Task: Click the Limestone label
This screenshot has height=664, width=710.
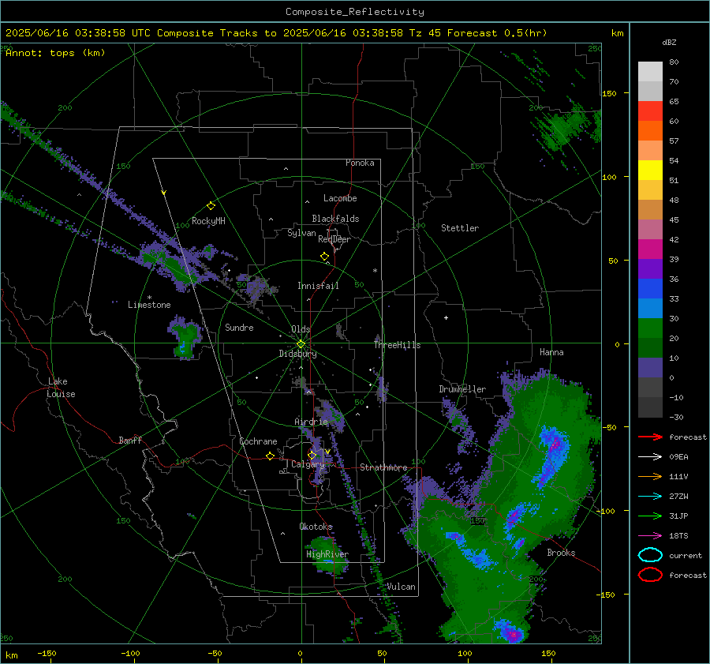Action: (149, 305)
